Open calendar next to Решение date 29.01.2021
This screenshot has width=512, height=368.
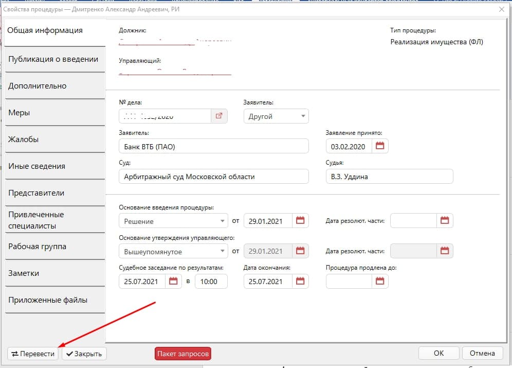click(x=300, y=221)
